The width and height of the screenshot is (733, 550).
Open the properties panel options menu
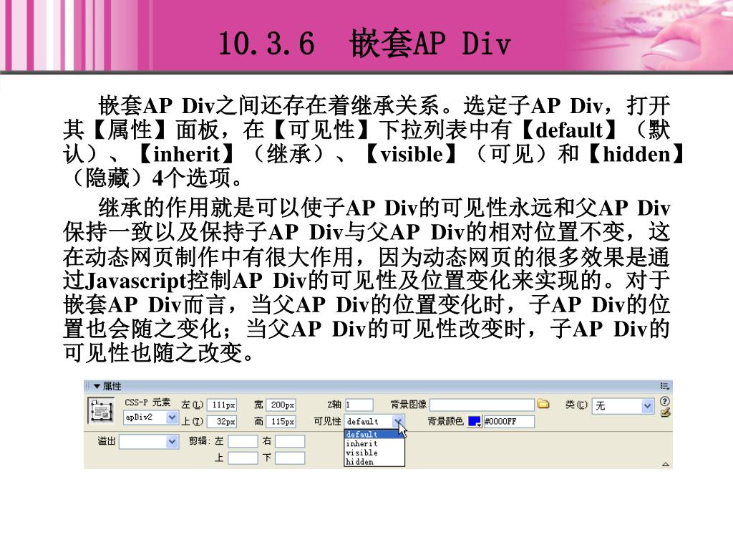665,386
